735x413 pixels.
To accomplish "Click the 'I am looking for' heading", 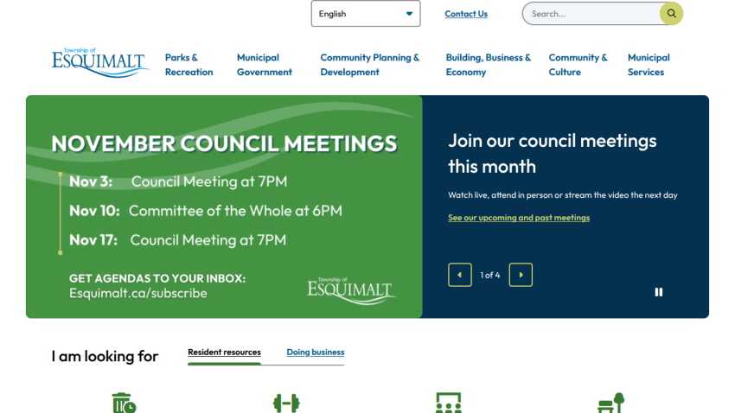I will click(105, 356).
